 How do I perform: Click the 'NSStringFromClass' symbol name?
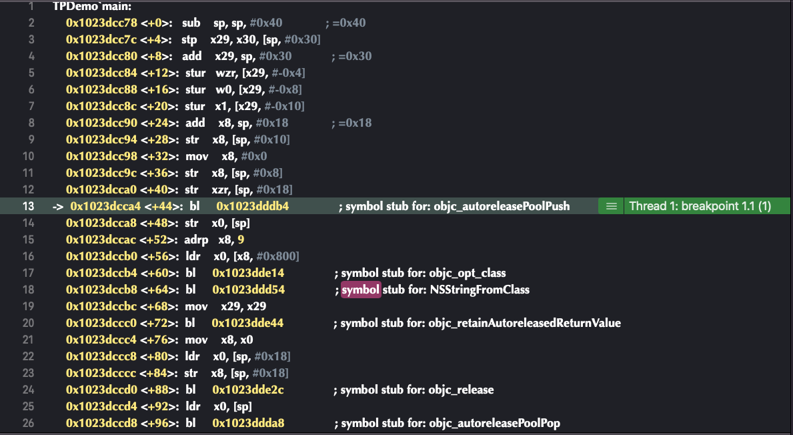click(x=480, y=290)
